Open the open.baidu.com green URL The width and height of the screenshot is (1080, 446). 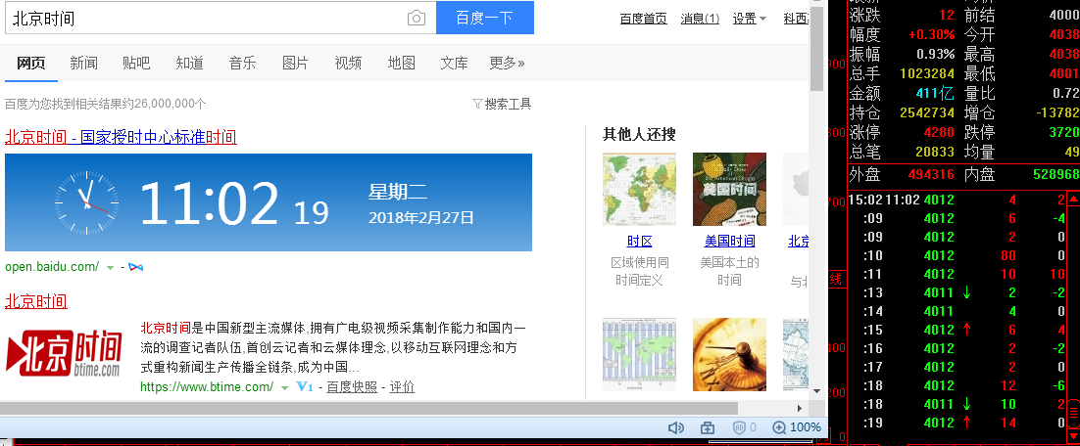coord(52,267)
